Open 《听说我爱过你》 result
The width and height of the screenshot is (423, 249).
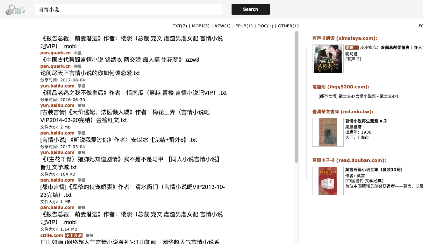[119, 140]
